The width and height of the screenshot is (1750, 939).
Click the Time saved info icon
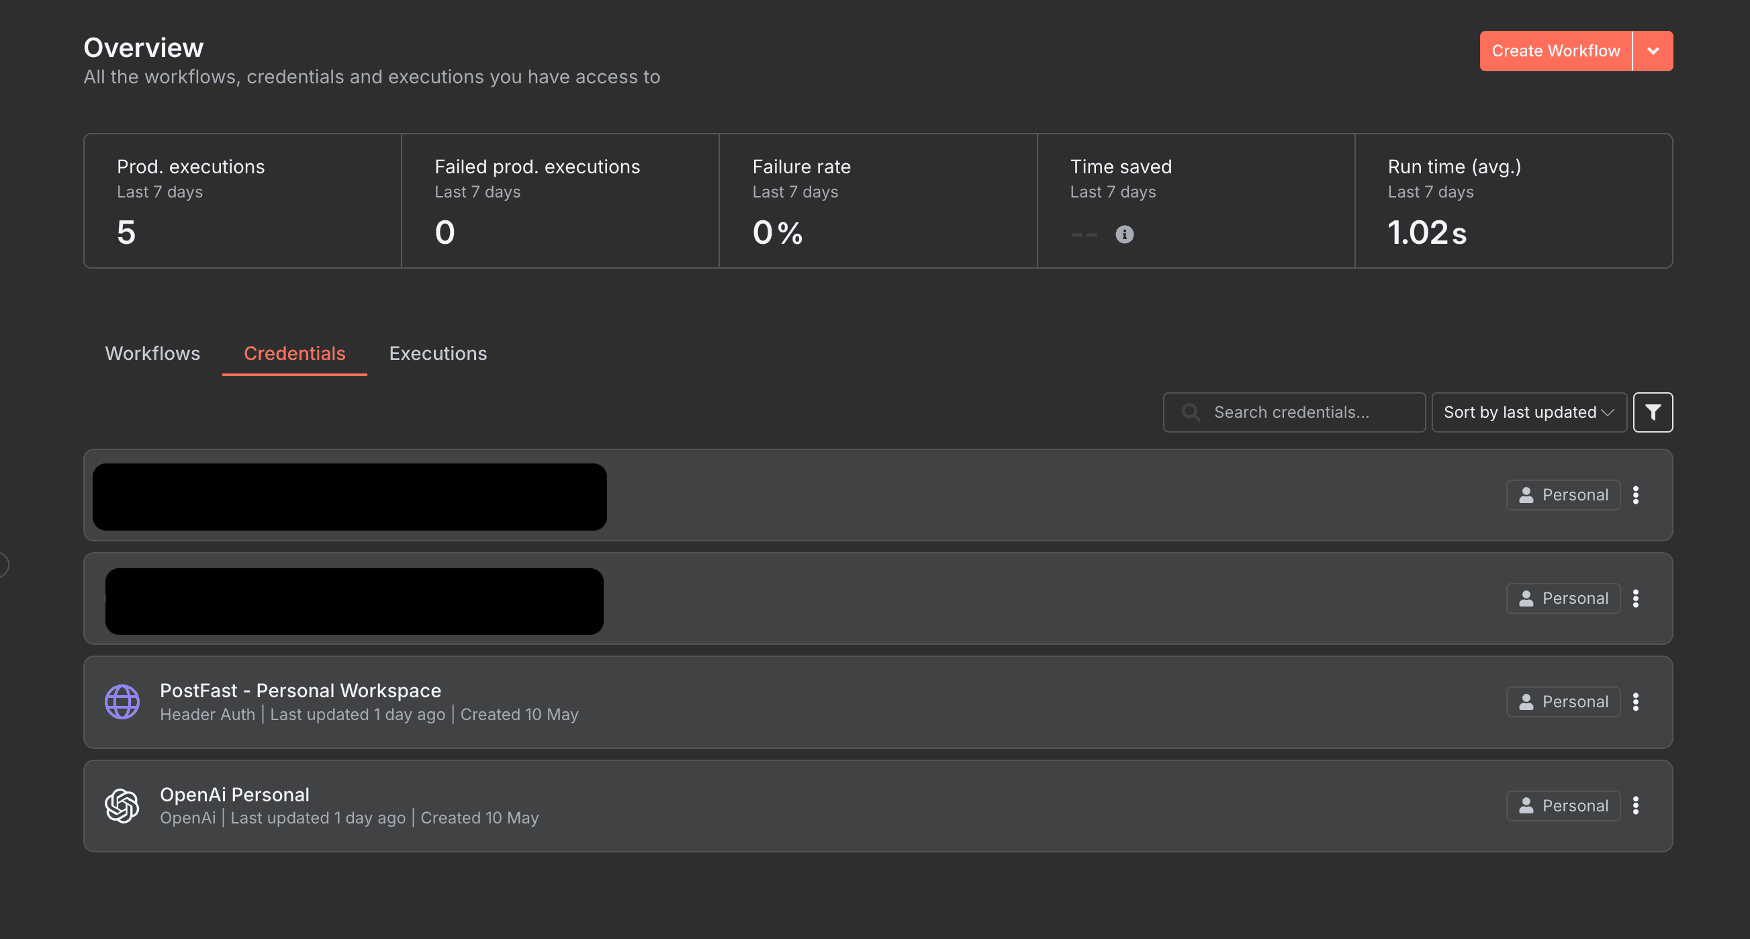pyautogui.click(x=1124, y=234)
